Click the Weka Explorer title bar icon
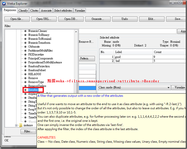 pos(4,4)
